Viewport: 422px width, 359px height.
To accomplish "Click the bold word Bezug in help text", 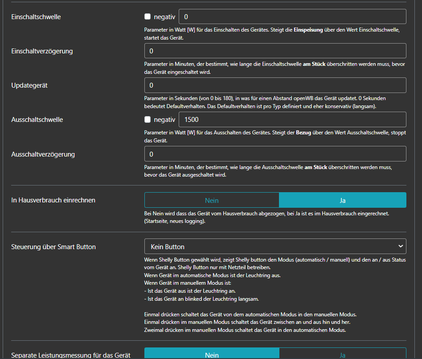I will pos(303,133).
